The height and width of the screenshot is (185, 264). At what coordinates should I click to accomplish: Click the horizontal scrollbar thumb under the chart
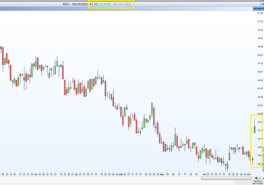(226, 178)
